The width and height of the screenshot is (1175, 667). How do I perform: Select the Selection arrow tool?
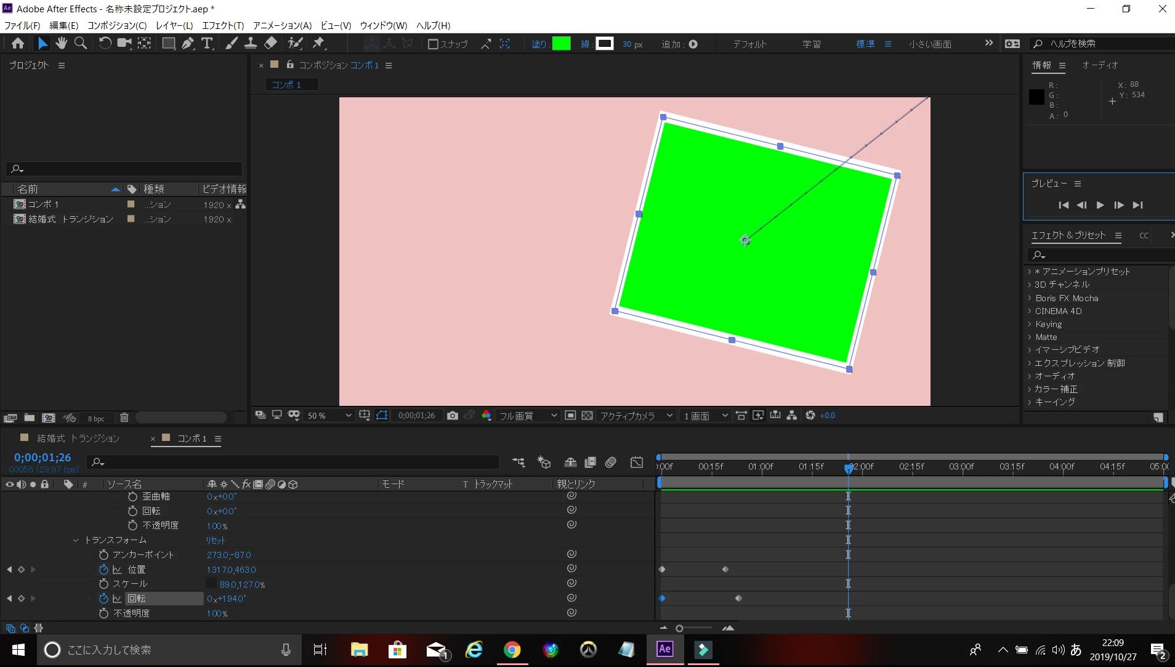click(42, 43)
